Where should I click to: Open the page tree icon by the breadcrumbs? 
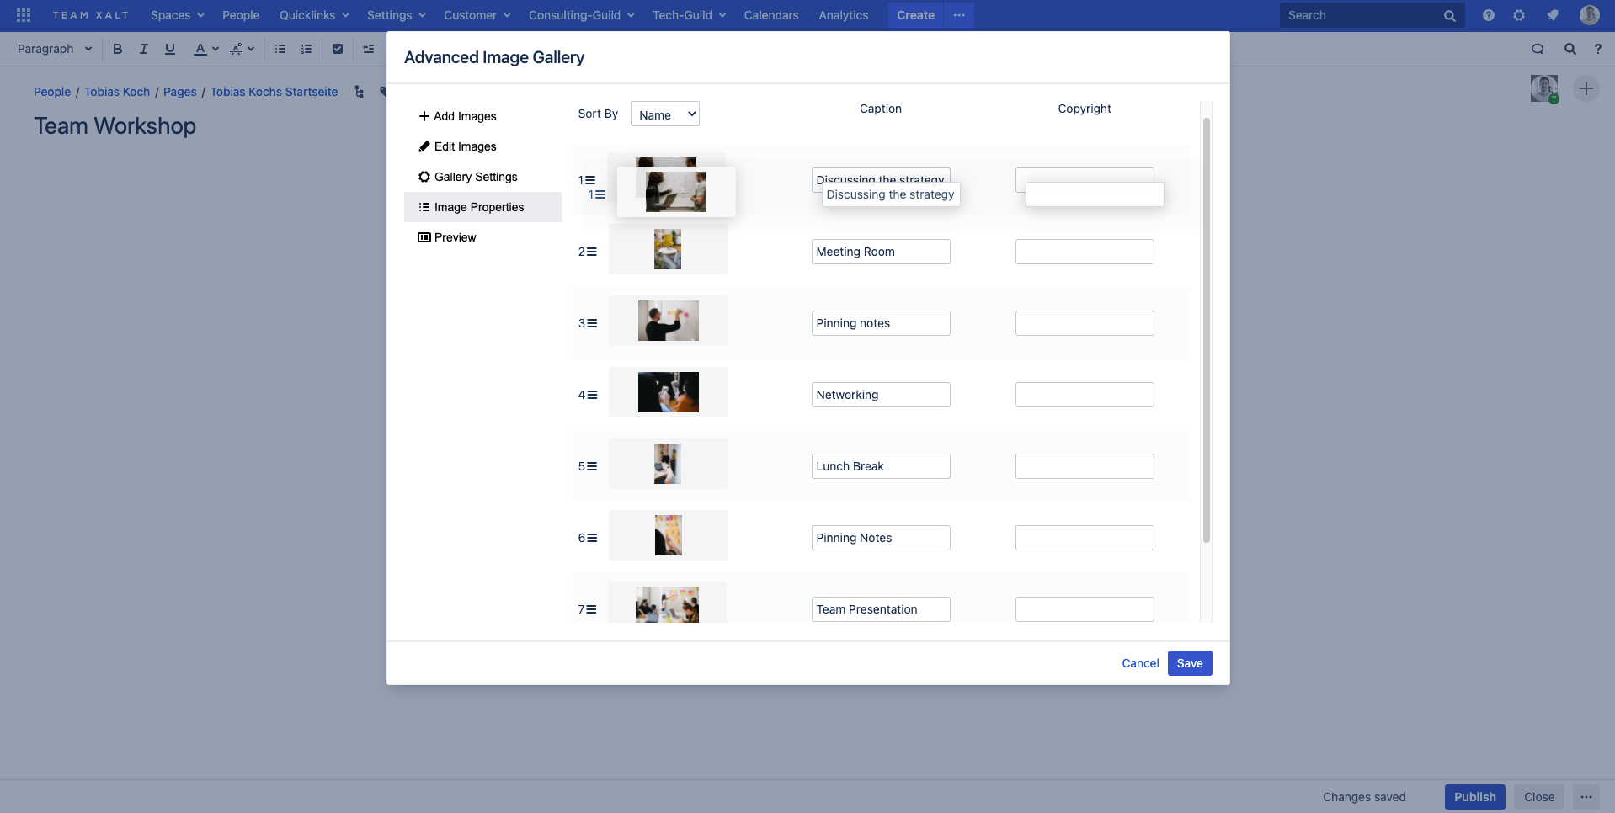pos(360,92)
